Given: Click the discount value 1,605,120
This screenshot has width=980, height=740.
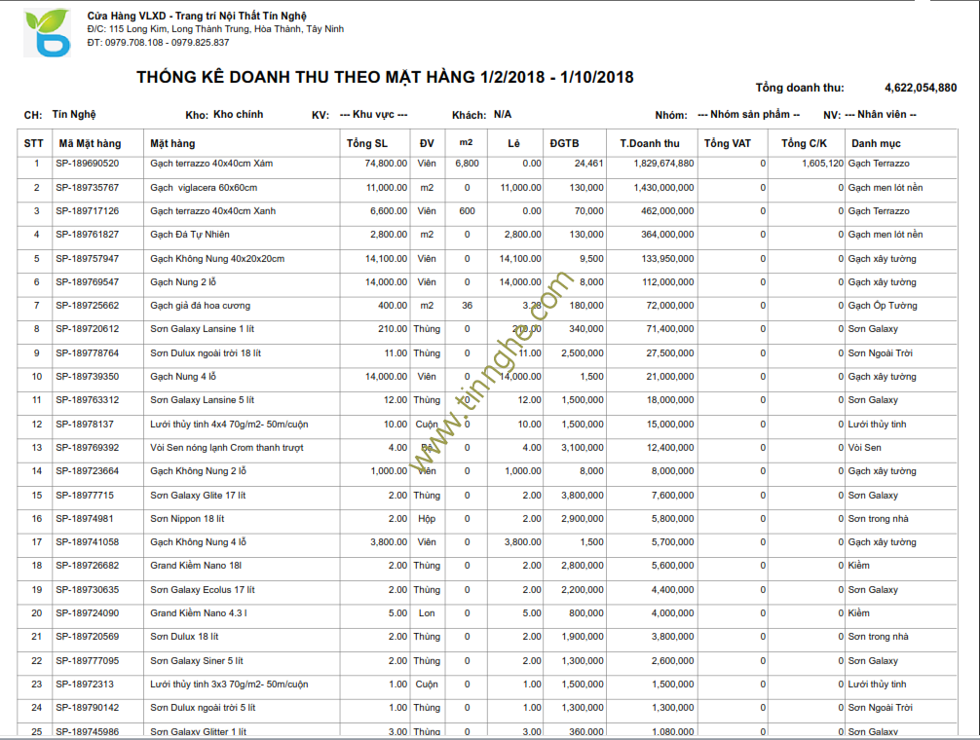Looking at the screenshot, I should pos(822,164).
